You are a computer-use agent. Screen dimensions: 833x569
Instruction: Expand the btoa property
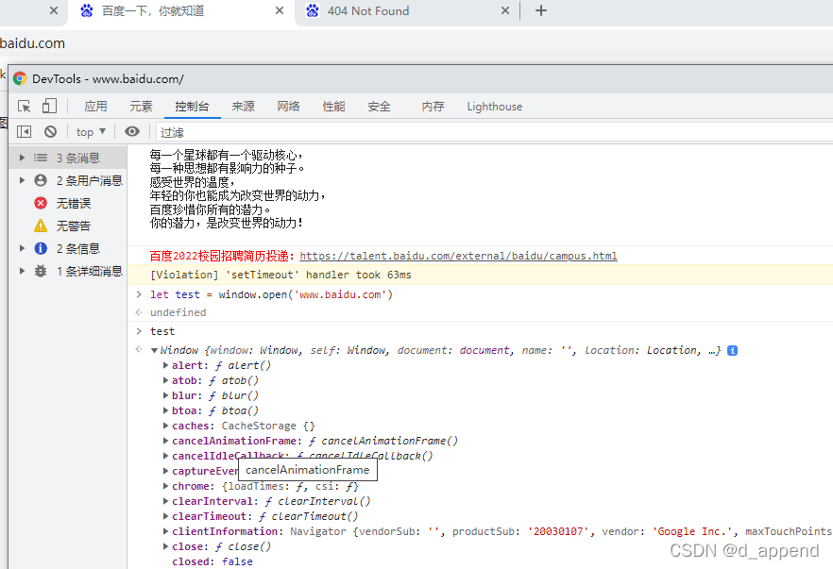pos(166,410)
